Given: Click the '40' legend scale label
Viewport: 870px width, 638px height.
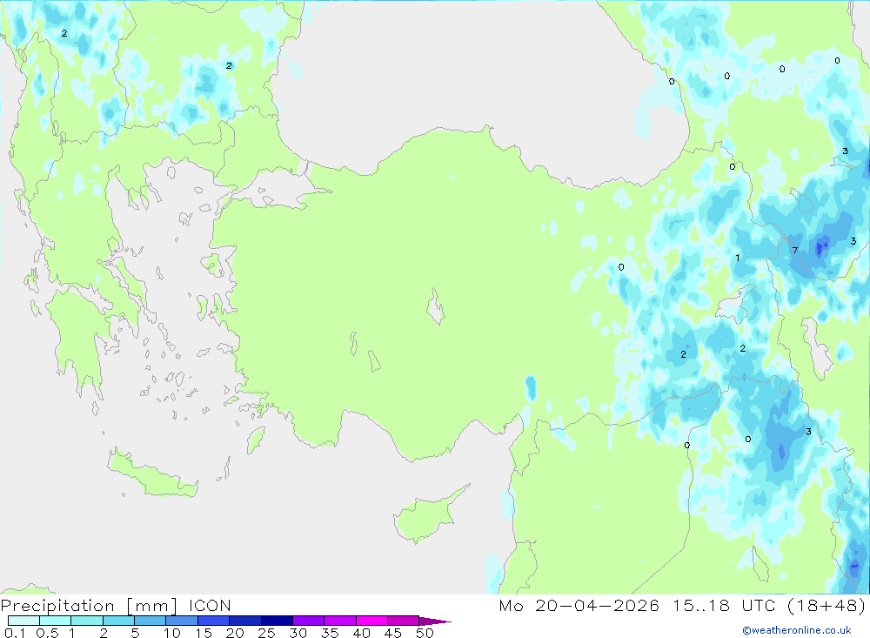Looking at the screenshot, I should (x=362, y=633).
